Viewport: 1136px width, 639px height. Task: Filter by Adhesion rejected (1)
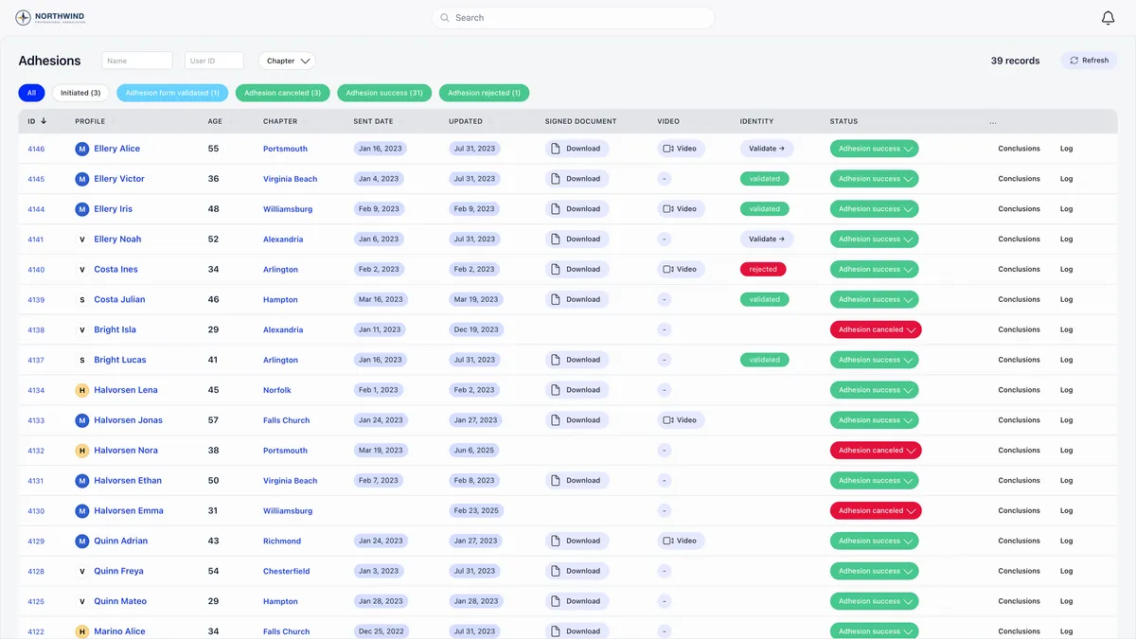(x=484, y=93)
